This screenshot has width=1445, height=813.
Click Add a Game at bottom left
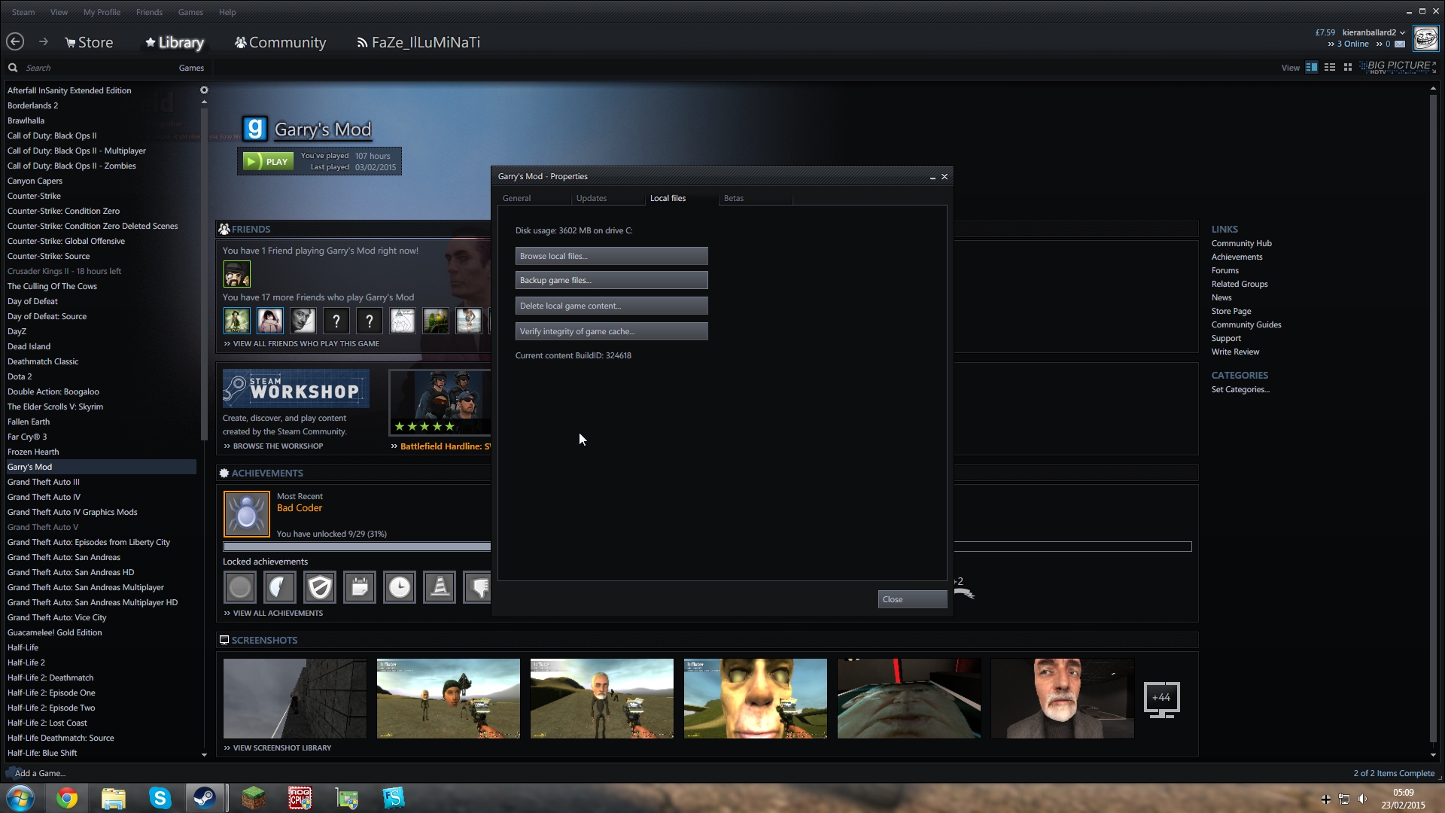40,773
